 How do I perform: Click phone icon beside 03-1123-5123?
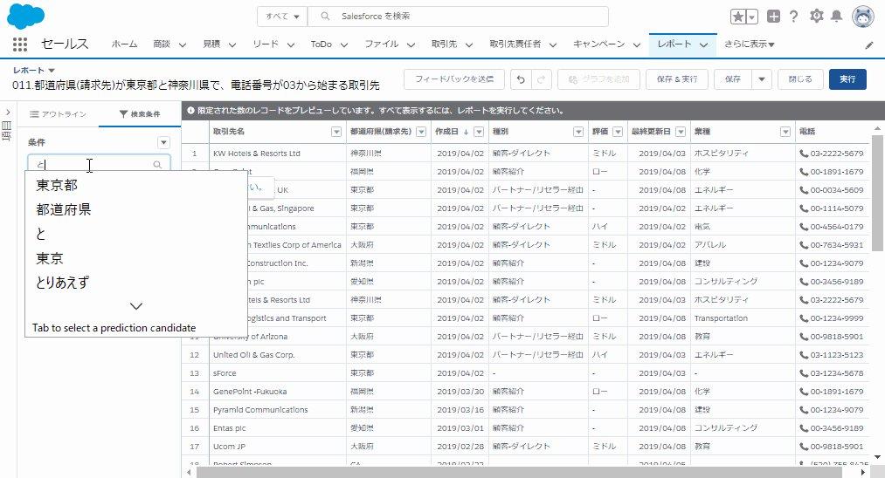click(804, 355)
